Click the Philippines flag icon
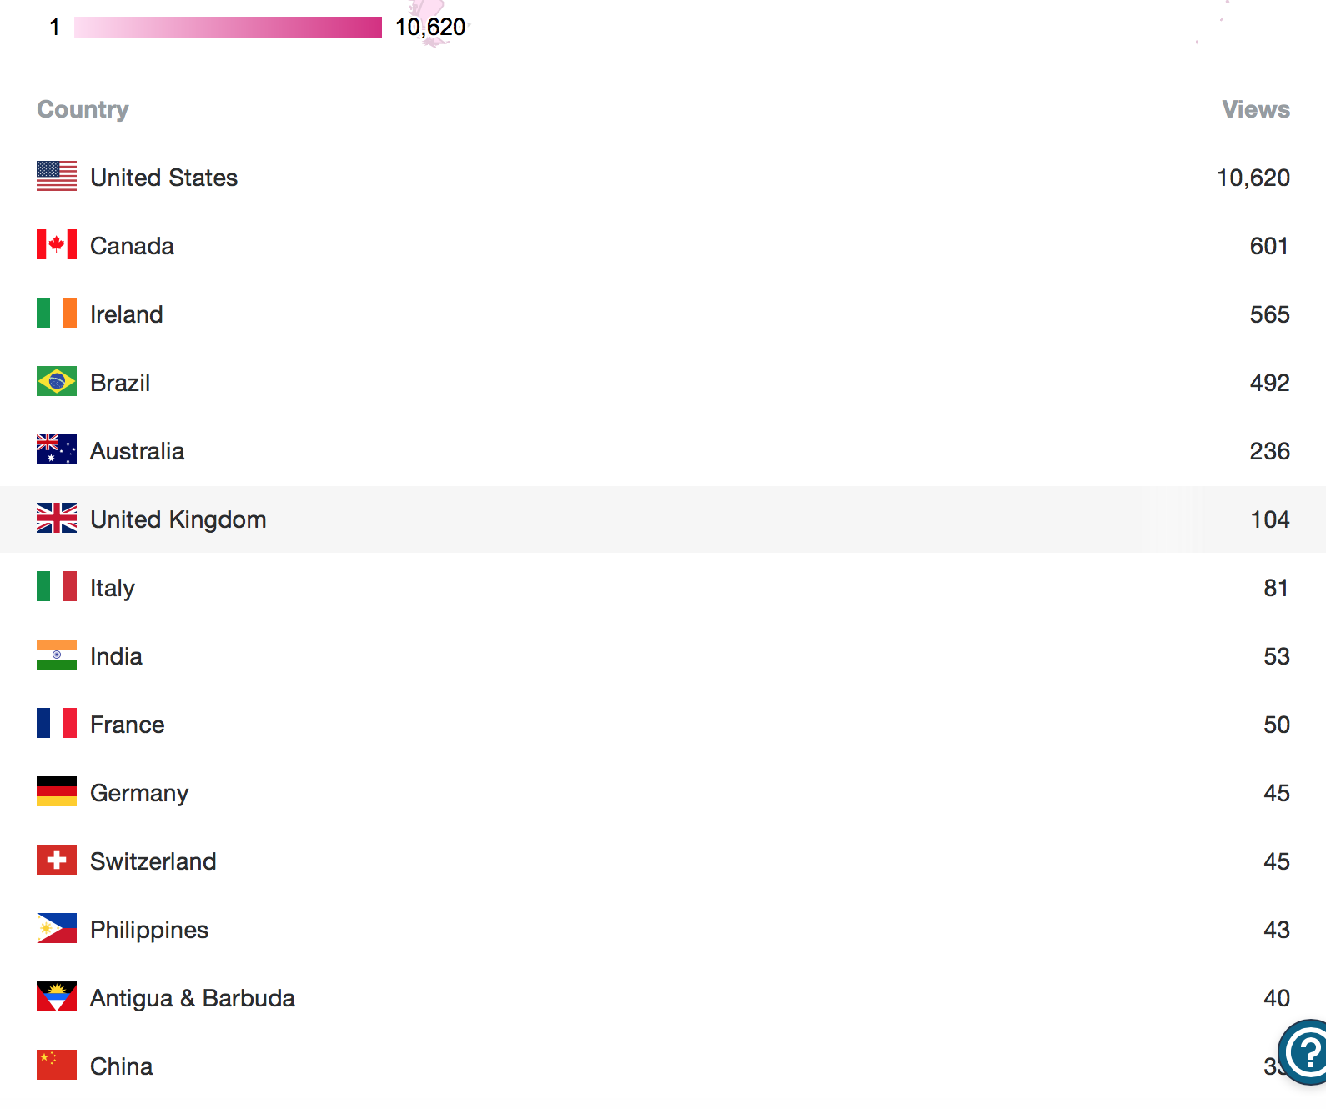 coord(57,928)
